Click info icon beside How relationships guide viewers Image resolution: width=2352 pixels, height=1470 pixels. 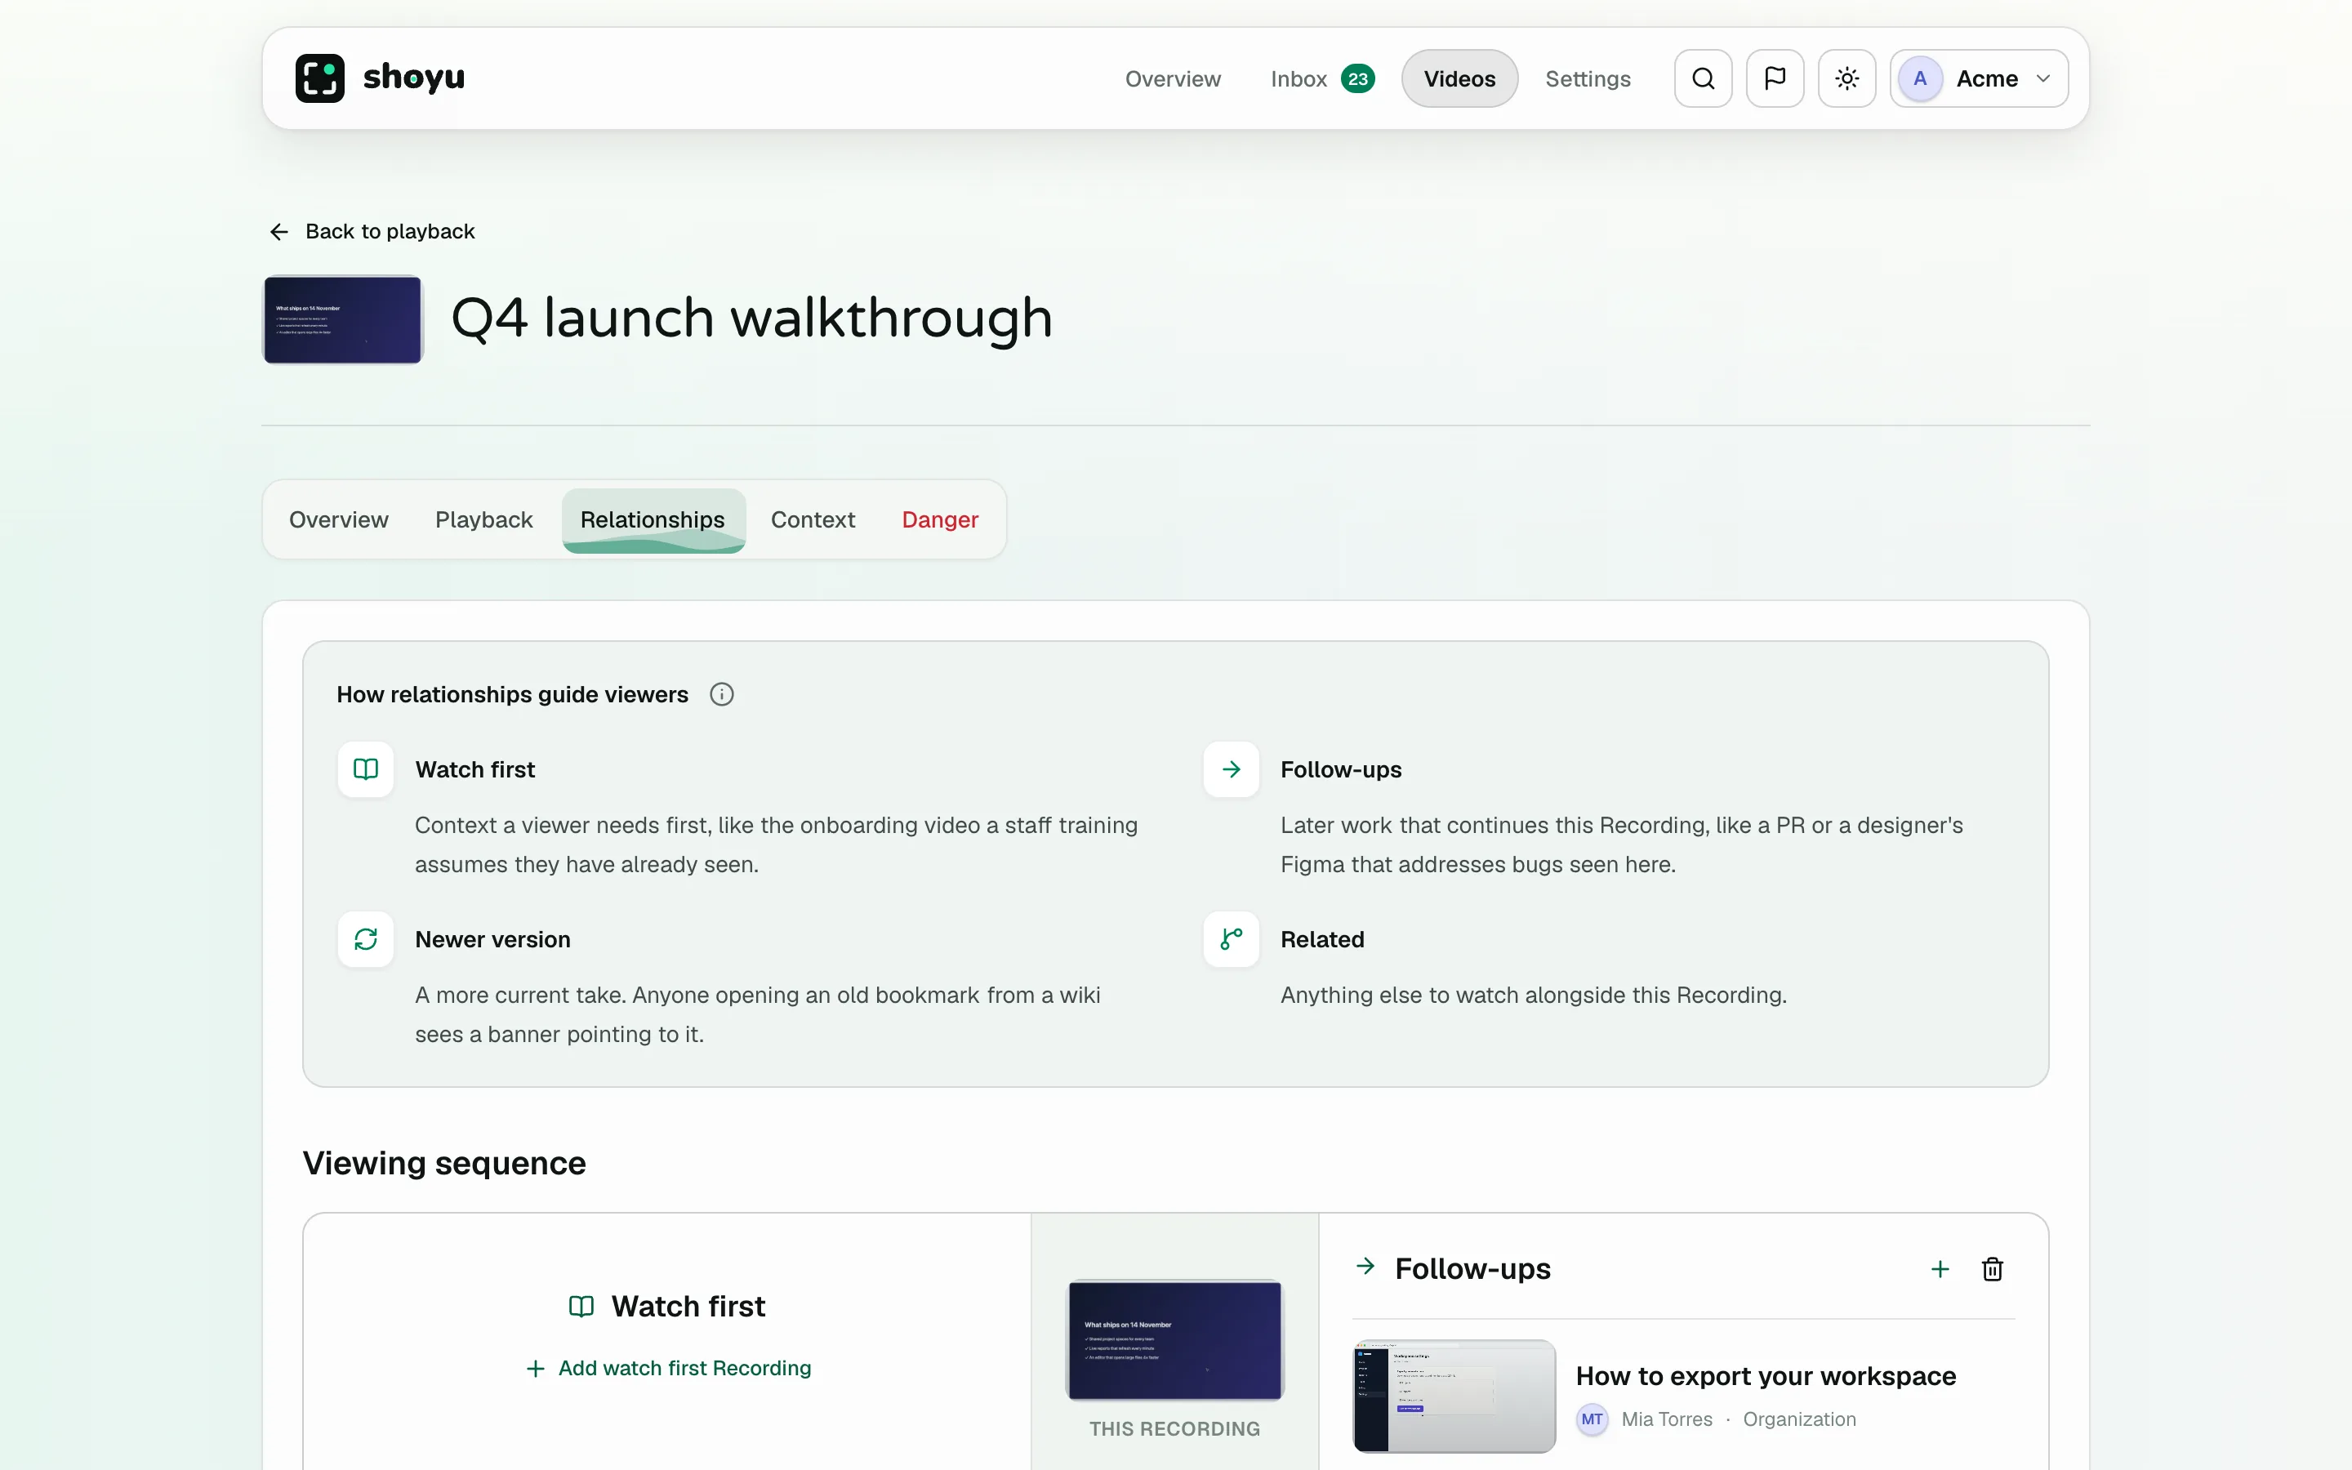coord(721,694)
